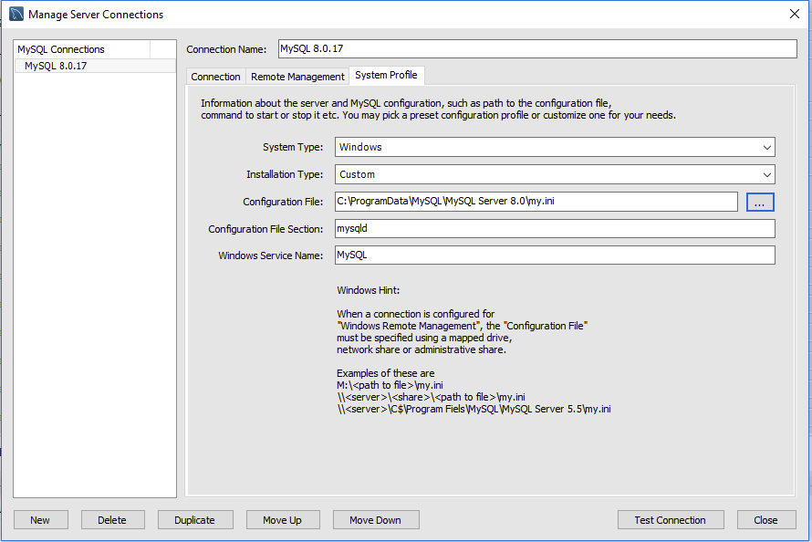The height and width of the screenshot is (542, 812).
Task: Click the Configuration File Section: label
Action: [x=265, y=229]
